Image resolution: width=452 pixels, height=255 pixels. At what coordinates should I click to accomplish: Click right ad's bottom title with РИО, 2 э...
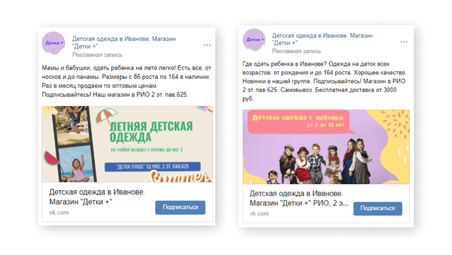300,199
